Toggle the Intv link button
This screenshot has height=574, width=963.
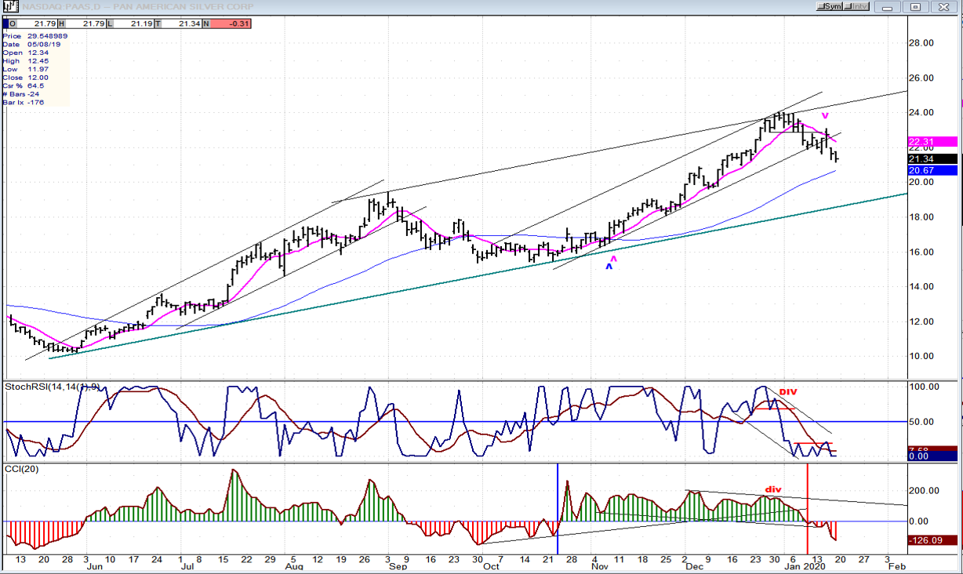pos(859,6)
